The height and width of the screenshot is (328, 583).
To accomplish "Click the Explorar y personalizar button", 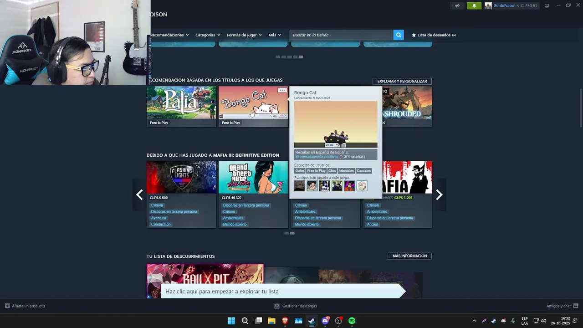I will point(402,81).
